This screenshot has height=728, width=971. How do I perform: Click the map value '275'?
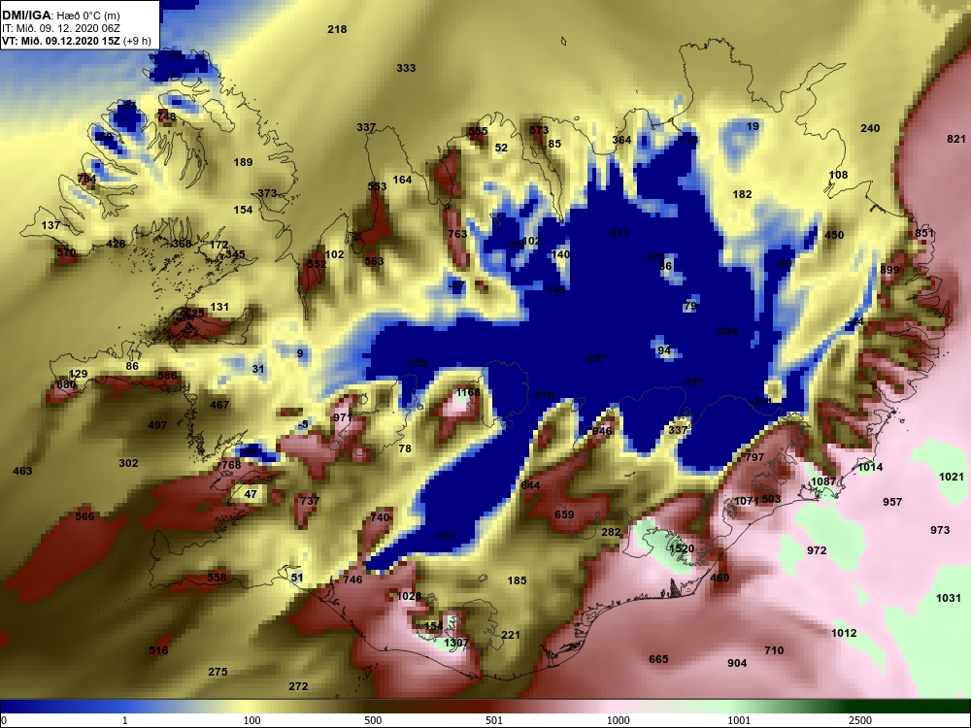(x=218, y=672)
